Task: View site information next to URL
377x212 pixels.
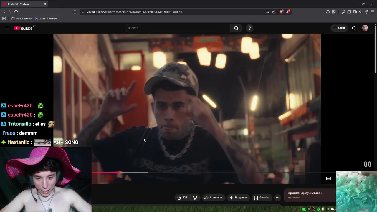Action: (82, 12)
